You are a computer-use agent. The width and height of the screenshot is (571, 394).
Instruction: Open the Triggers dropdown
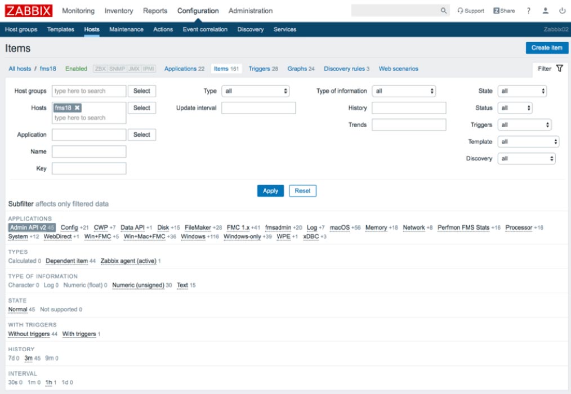point(524,125)
